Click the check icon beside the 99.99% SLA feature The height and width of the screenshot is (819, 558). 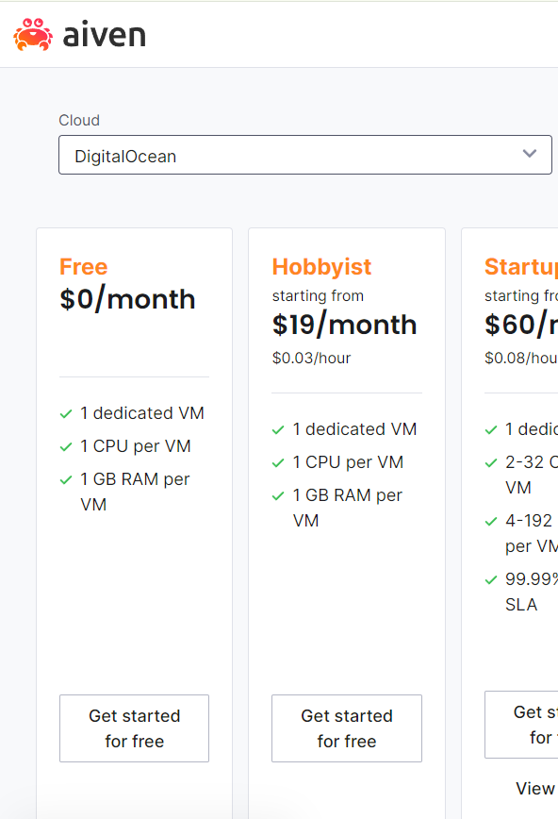click(x=491, y=578)
